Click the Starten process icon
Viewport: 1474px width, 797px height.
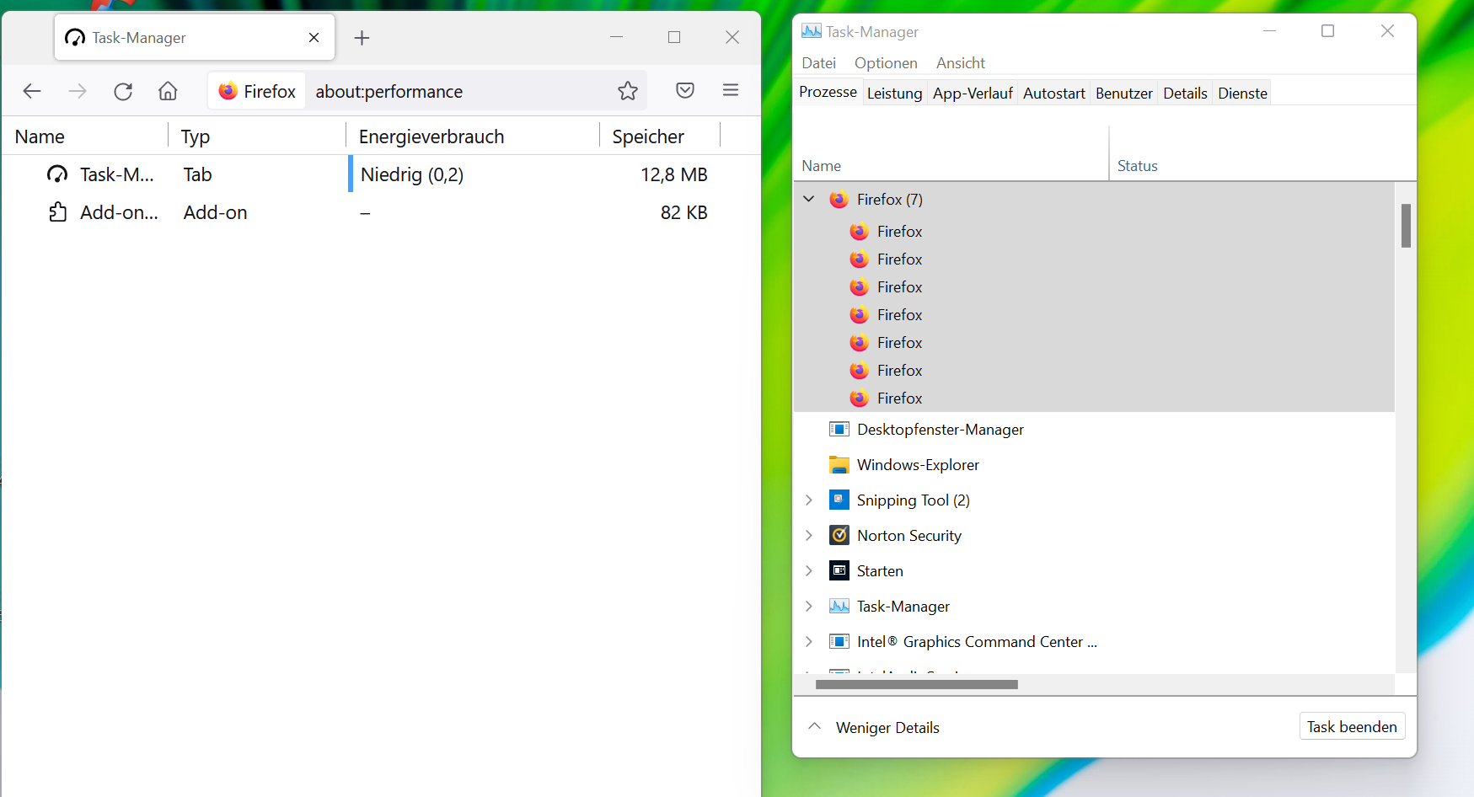pos(839,571)
